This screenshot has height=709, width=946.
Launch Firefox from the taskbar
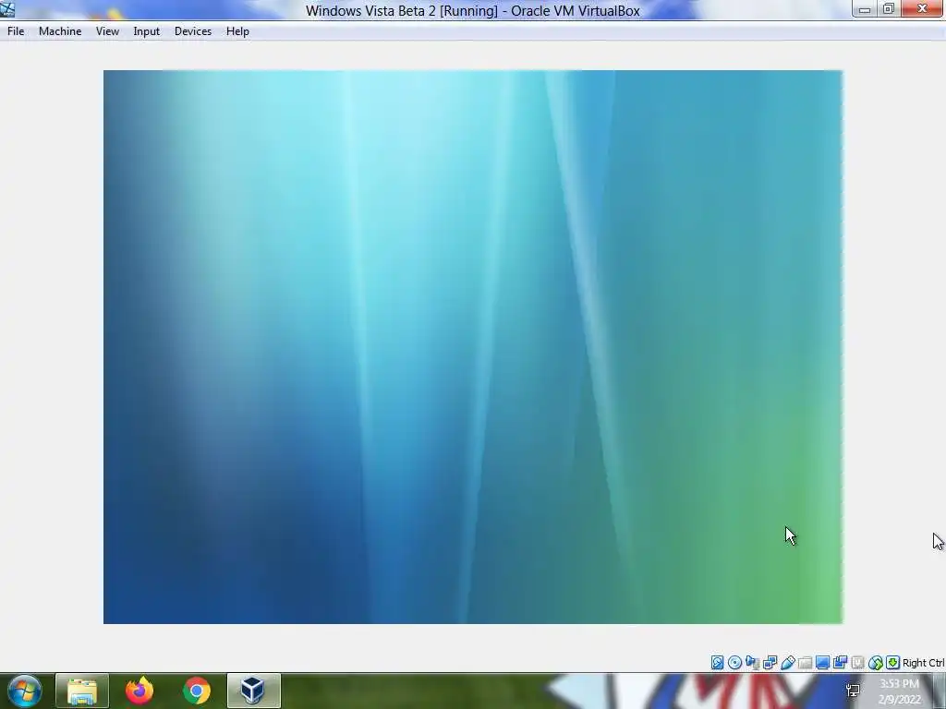(x=139, y=691)
